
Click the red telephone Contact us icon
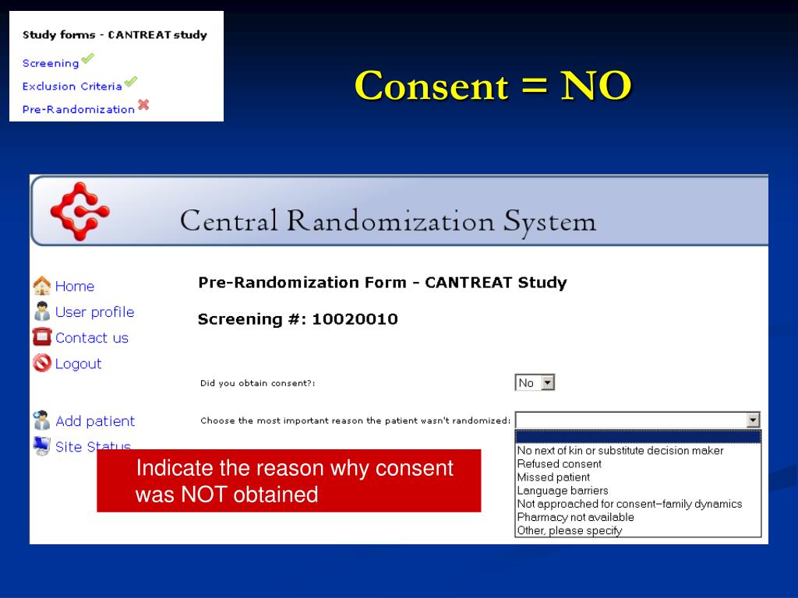pos(42,336)
